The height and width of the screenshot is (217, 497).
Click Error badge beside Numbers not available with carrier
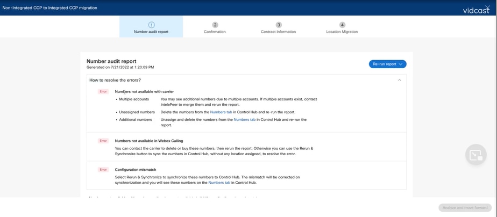pyautogui.click(x=103, y=91)
